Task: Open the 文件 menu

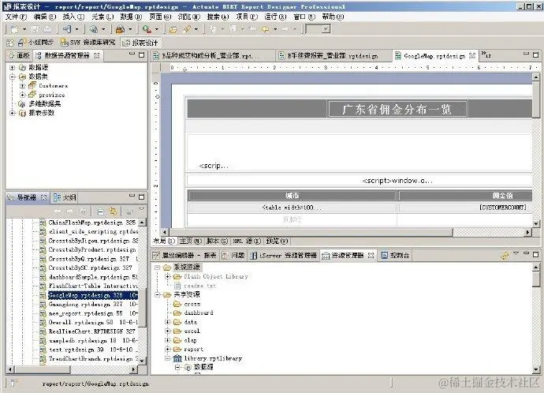Action: 16,17
